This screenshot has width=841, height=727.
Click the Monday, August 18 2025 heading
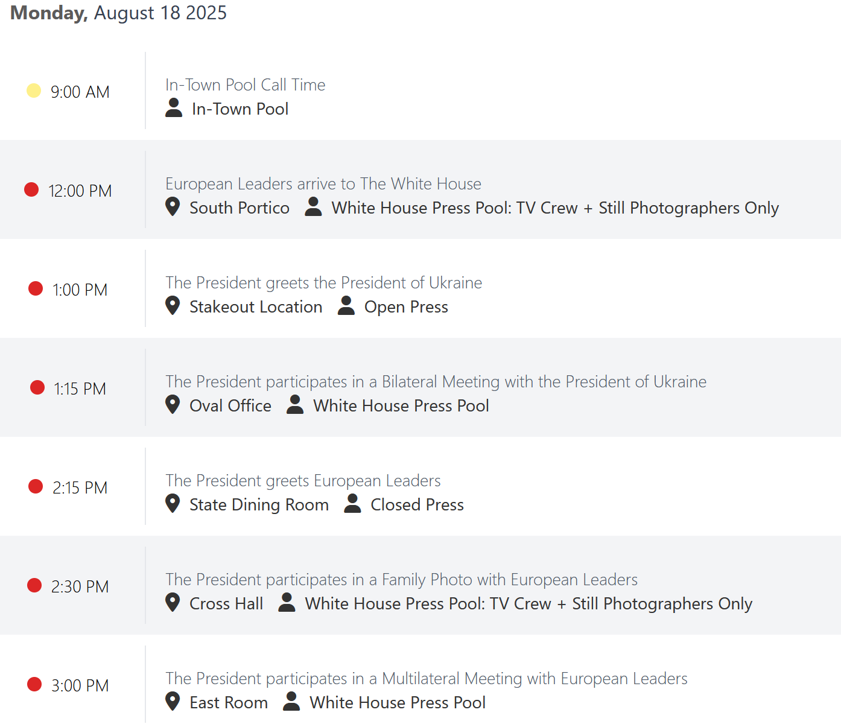[118, 13]
